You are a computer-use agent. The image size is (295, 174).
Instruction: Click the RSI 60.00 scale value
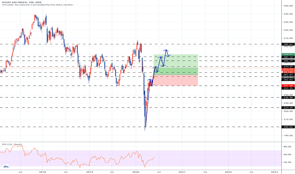click(x=287, y=154)
